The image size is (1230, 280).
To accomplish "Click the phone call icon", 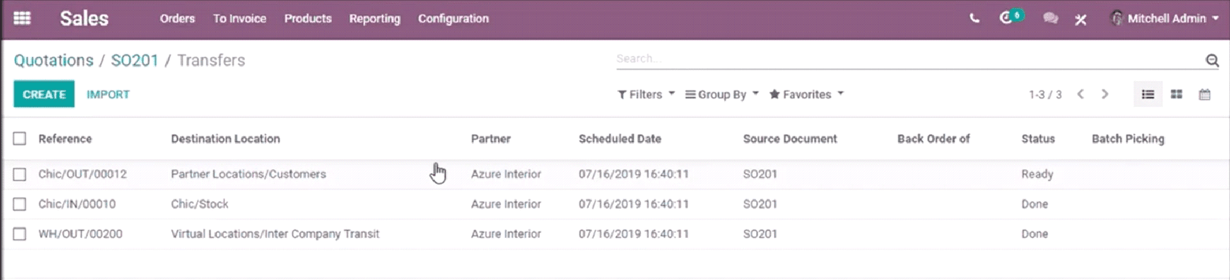I will coord(975,19).
